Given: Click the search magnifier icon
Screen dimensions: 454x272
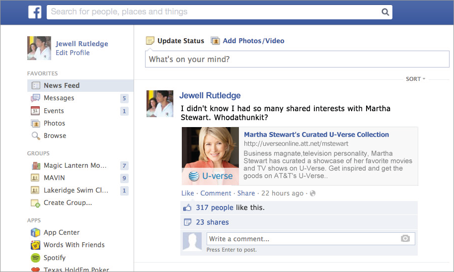Looking at the screenshot, I should pos(385,12).
